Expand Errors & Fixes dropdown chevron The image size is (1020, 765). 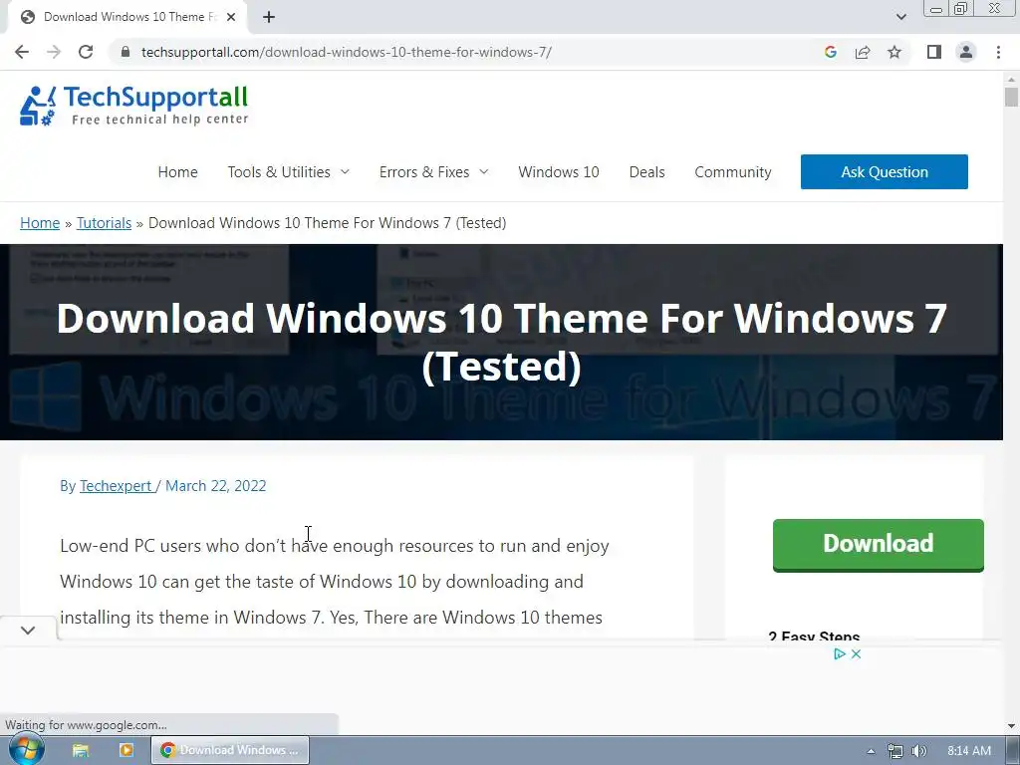pos(484,171)
